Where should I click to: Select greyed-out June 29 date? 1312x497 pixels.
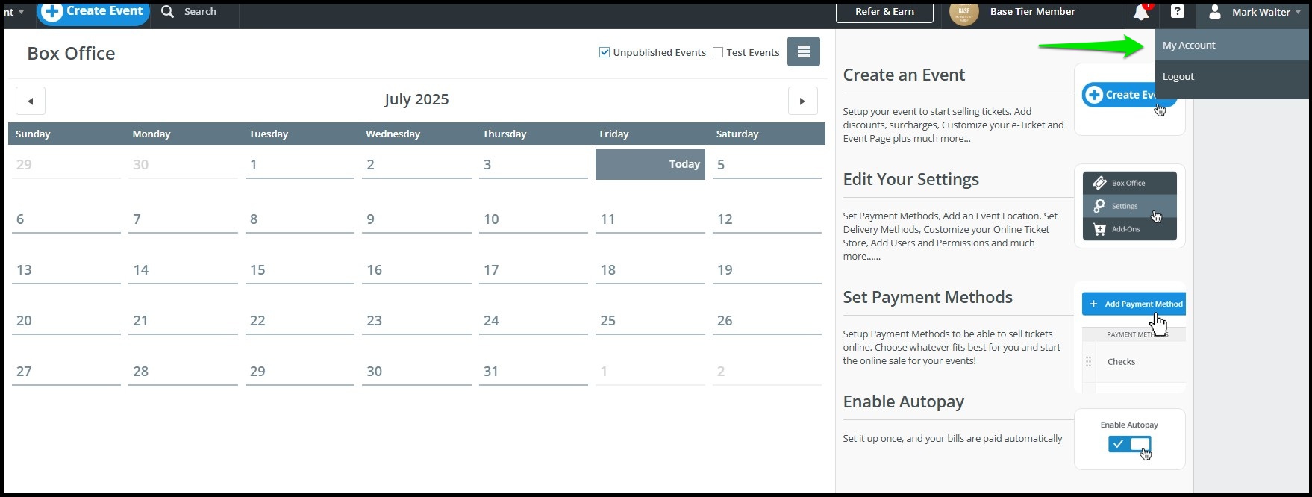[x=66, y=165]
